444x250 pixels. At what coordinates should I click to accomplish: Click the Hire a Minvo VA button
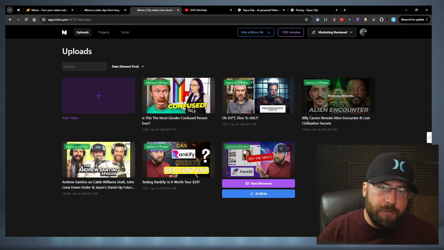coord(252,32)
